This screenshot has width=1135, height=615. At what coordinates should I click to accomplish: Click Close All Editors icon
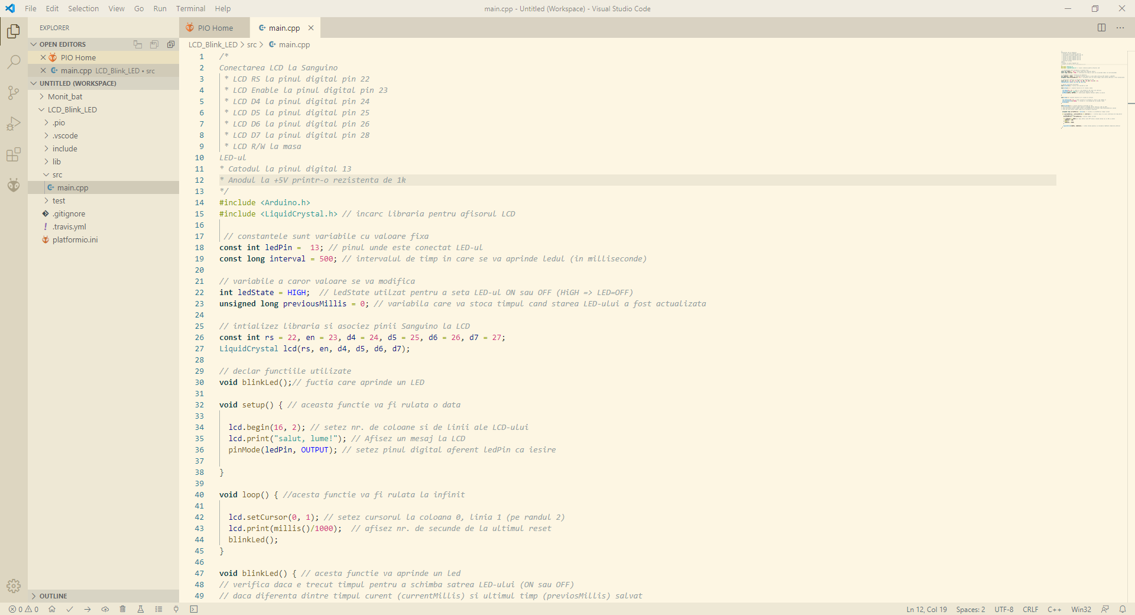pos(171,44)
